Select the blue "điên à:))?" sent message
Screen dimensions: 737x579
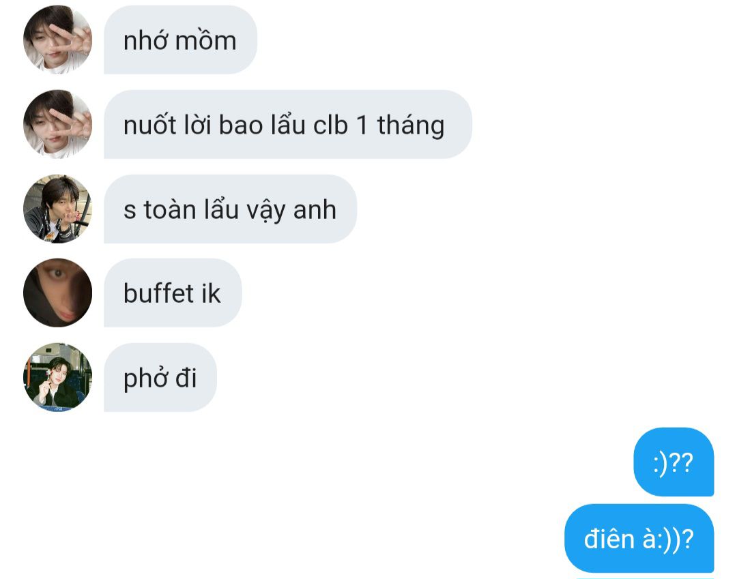point(639,538)
